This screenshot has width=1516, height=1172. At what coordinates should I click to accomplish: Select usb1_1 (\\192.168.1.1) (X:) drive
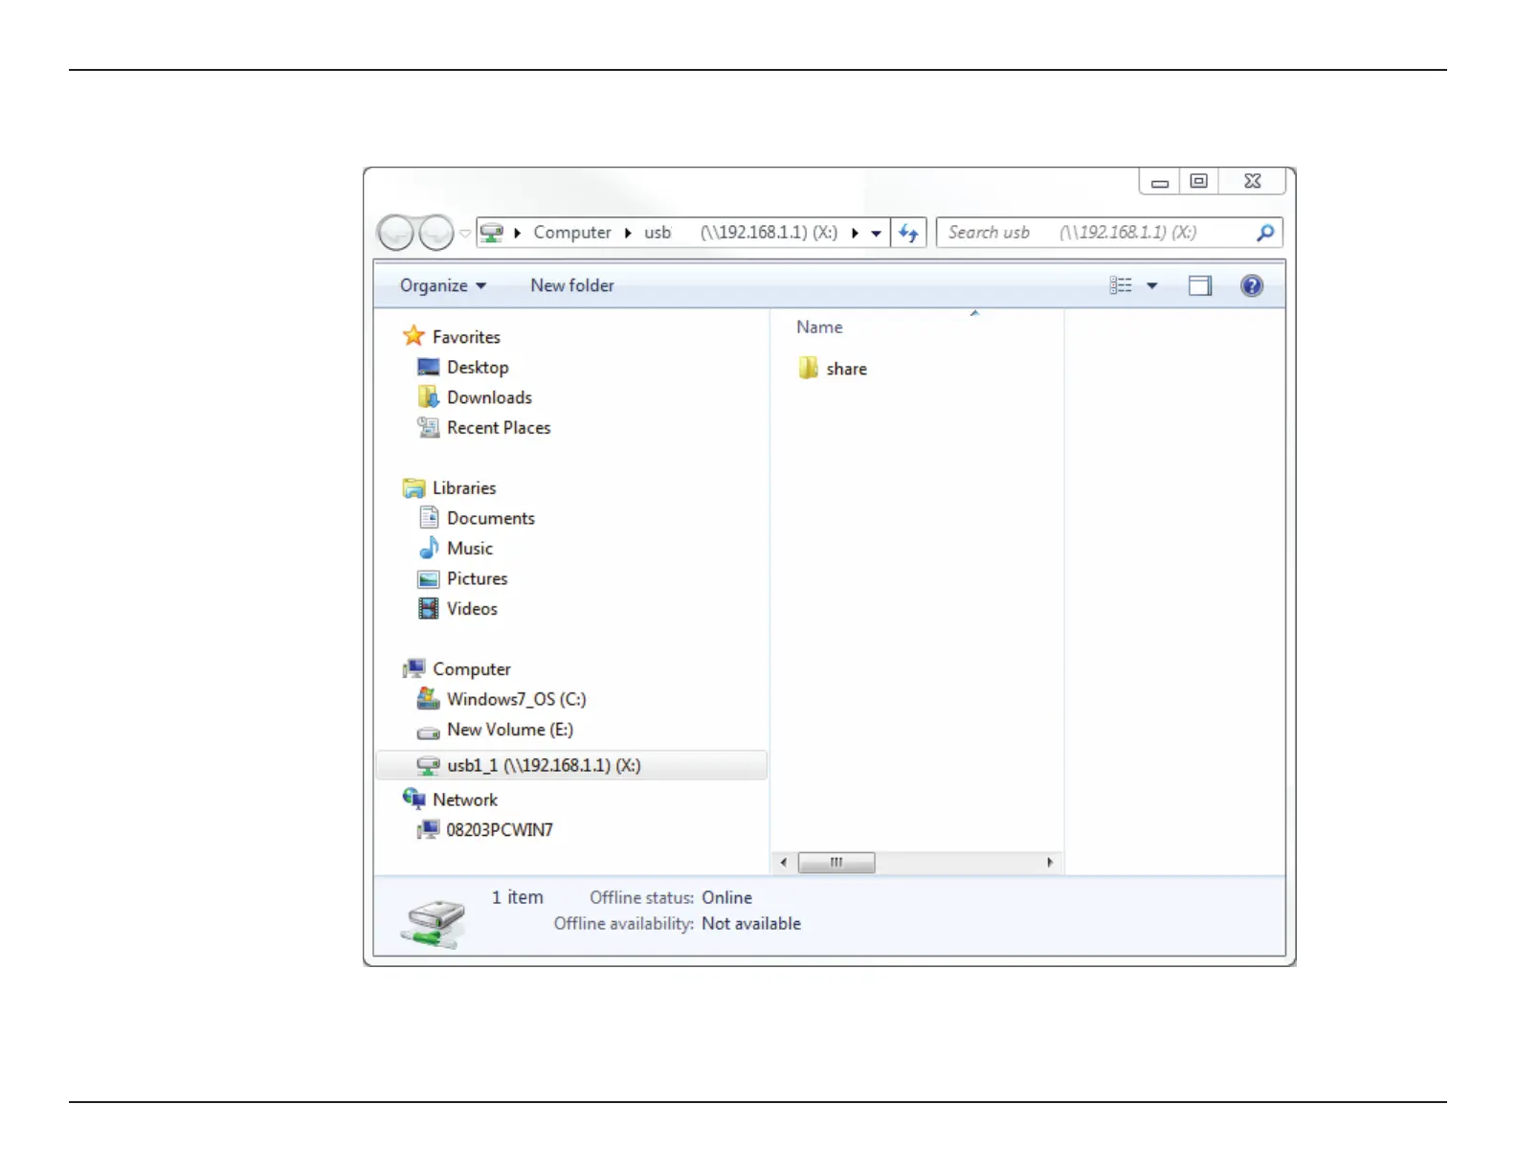pos(571,765)
